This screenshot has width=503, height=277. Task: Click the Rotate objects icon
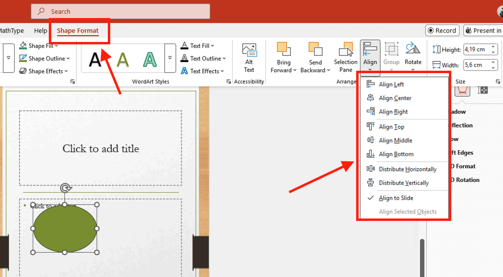pos(413,54)
